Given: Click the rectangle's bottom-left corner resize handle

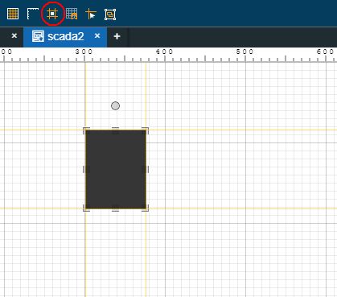Looking at the screenshot, I should [x=86, y=208].
